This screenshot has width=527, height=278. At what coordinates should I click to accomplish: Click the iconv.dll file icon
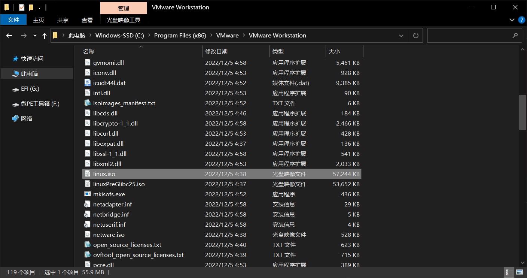(87, 73)
